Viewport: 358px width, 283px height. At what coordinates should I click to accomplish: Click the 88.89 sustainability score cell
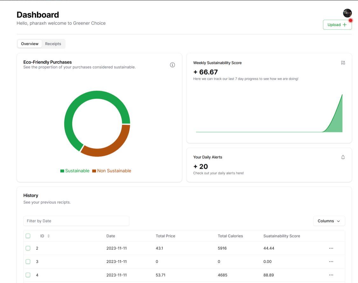[x=269, y=275]
